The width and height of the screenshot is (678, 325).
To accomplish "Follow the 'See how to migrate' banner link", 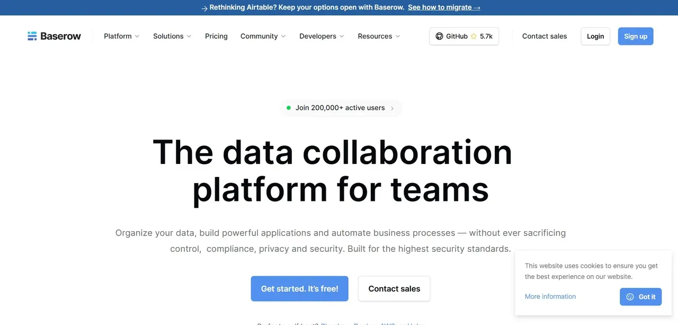I will (444, 7).
